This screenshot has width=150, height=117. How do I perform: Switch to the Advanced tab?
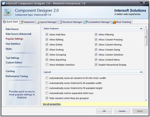27,22
